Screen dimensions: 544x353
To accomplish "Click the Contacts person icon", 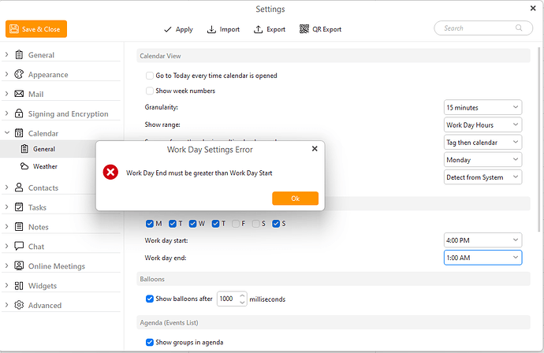I will click(x=19, y=188).
